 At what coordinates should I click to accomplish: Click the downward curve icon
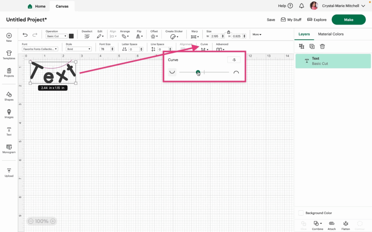coord(172,72)
